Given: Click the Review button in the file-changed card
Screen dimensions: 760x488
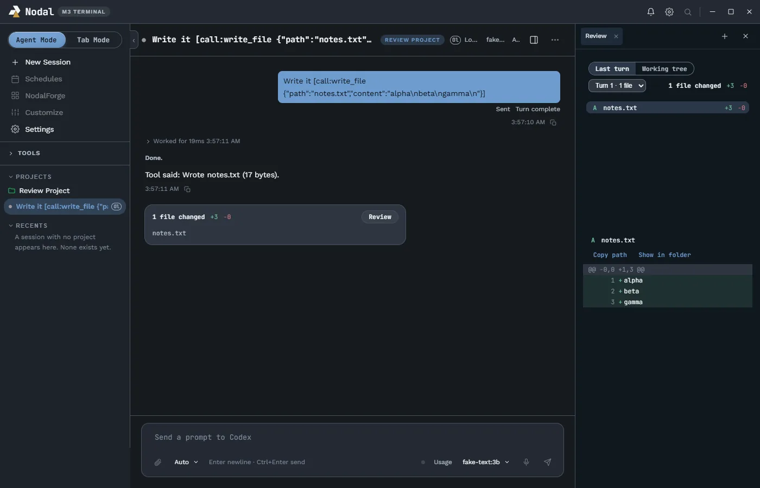Looking at the screenshot, I should [380, 217].
